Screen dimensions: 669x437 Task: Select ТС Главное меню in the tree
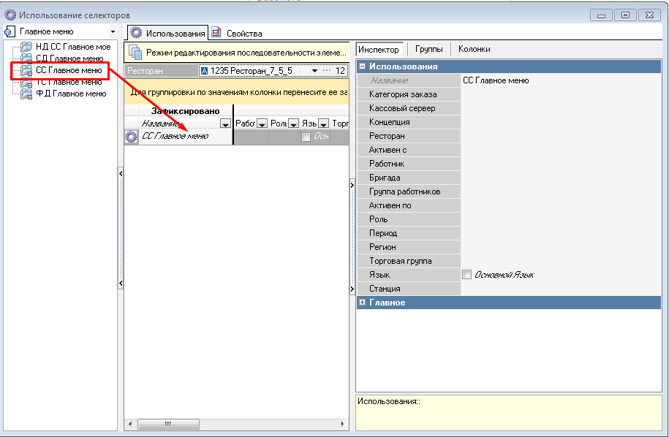69,82
